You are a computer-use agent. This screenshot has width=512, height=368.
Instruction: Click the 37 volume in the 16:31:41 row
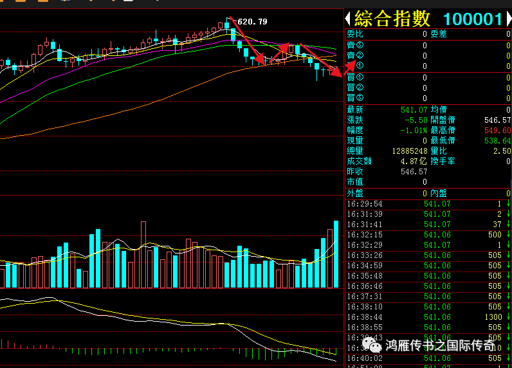[497, 225]
